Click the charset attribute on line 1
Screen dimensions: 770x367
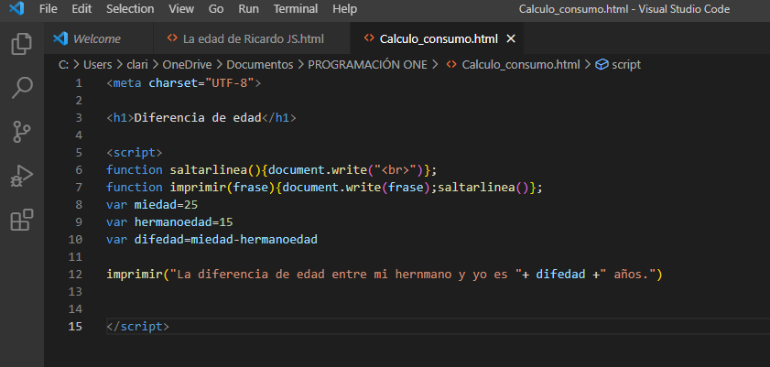[173, 83]
